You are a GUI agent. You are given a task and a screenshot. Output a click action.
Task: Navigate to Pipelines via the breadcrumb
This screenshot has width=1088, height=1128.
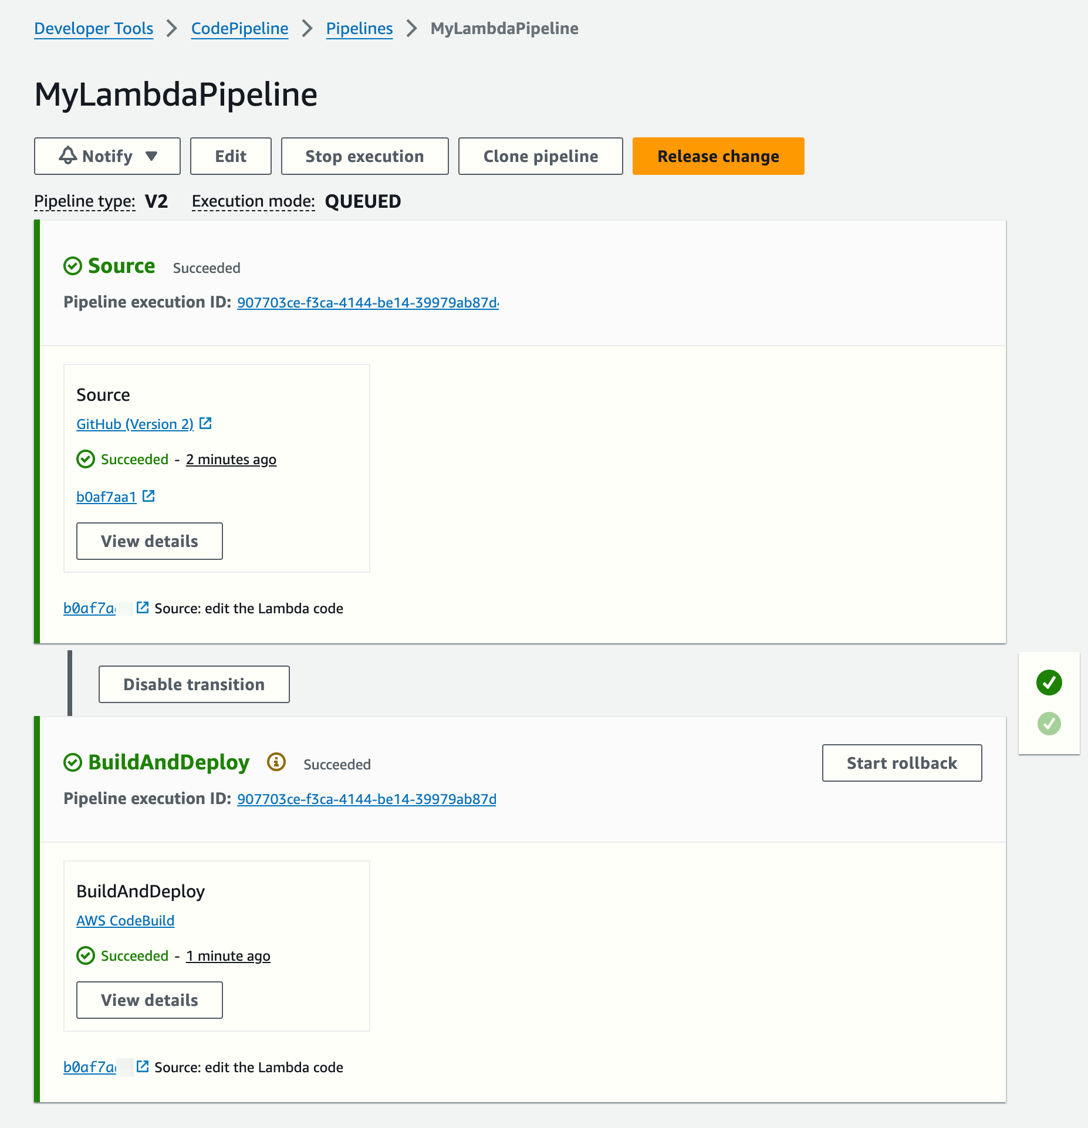click(x=359, y=28)
